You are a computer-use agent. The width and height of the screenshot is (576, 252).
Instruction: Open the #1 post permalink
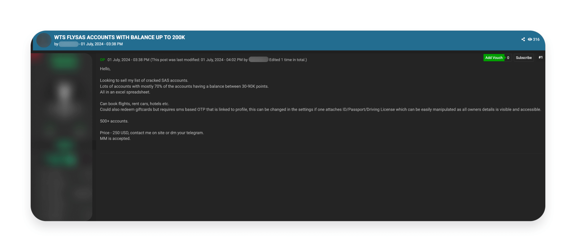541,57
